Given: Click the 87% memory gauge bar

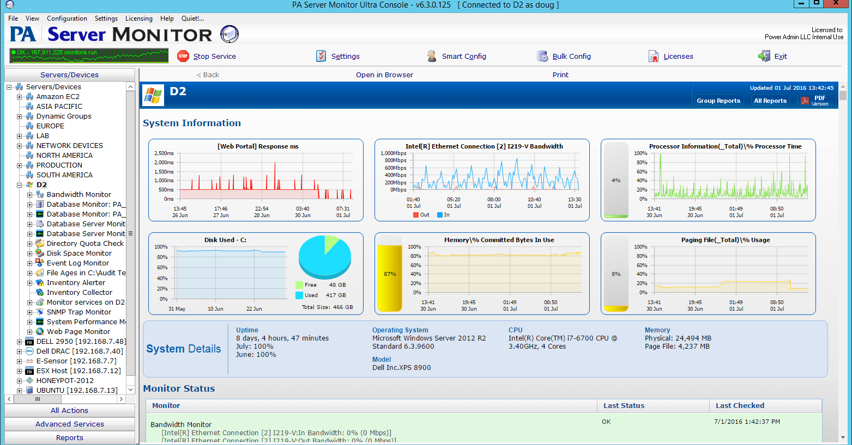Looking at the screenshot, I should [390, 274].
